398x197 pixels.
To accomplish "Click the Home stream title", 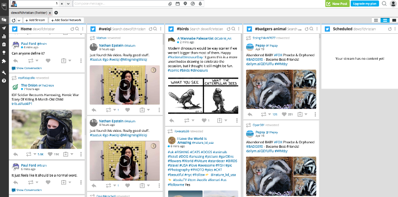I will pyautogui.click(x=26, y=29).
